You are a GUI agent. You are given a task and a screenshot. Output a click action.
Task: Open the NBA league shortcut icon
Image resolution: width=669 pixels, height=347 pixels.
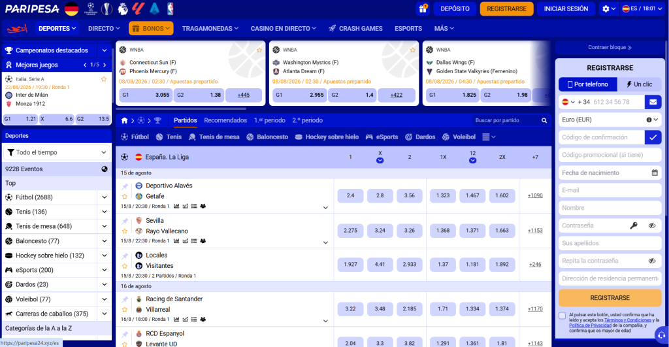coord(171,8)
